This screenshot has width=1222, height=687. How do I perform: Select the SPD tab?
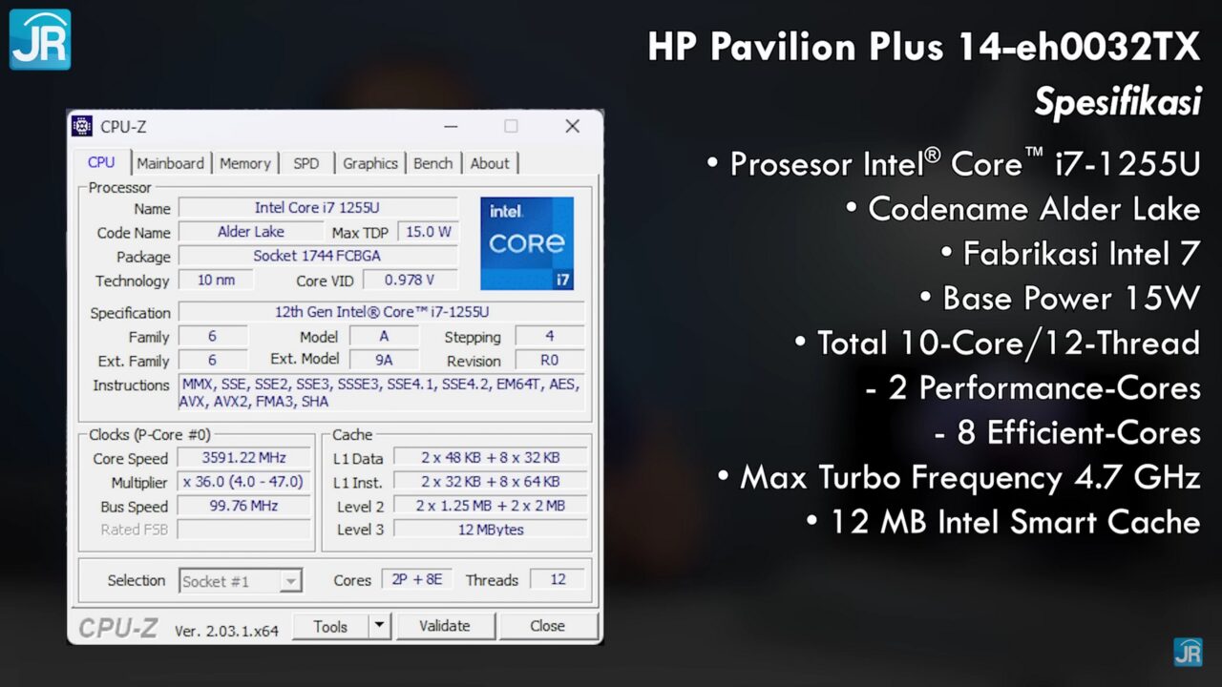tap(306, 163)
